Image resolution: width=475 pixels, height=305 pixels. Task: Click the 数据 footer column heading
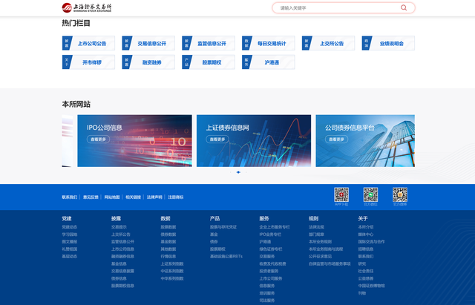coord(166,218)
